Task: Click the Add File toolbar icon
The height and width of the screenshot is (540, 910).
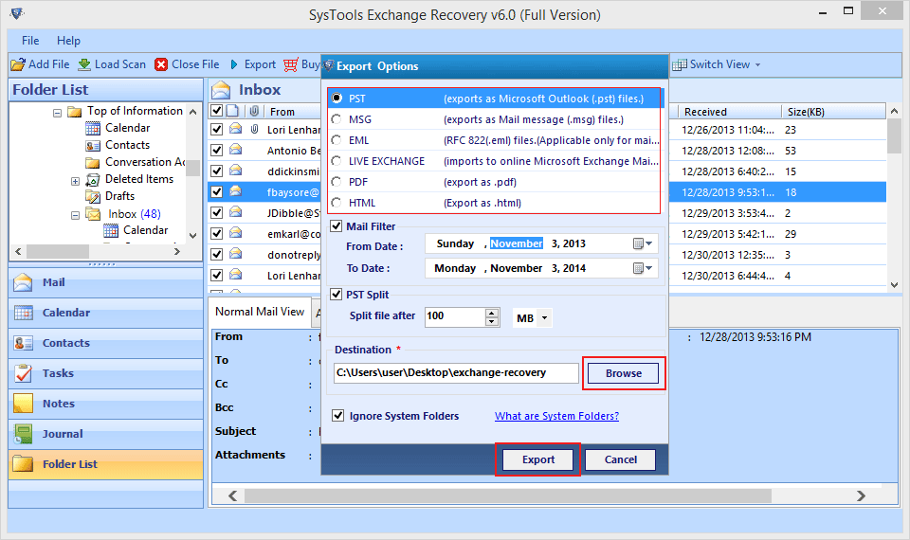Action: 18,64
